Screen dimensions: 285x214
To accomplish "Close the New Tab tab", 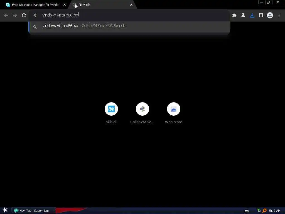I will [131, 5].
